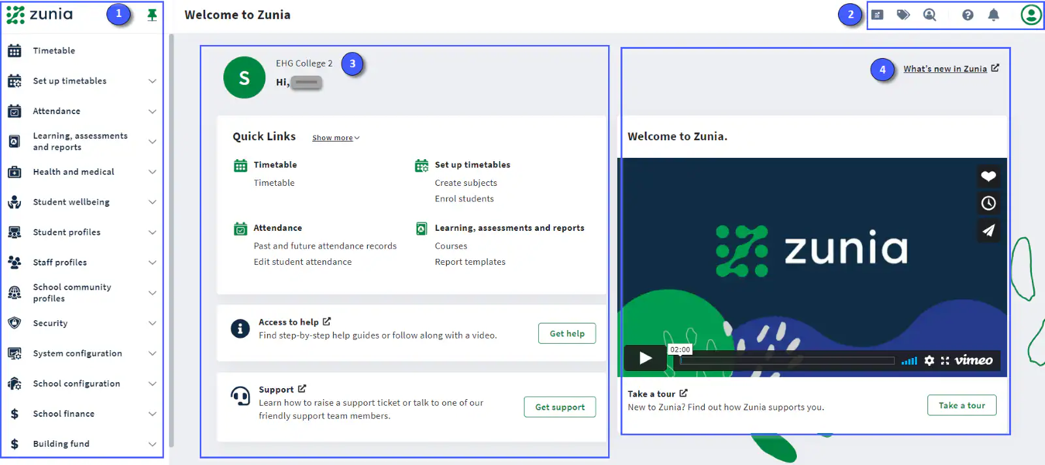This screenshot has height=465, width=1045.
Task: Click the Timetable calendar icon in the sidebar
Action: 14,51
